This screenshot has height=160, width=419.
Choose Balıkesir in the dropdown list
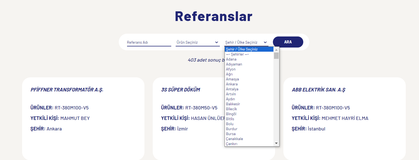[x=249, y=104]
